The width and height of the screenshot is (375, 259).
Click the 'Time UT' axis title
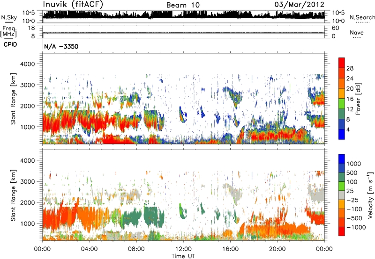click(x=183, y=256)
